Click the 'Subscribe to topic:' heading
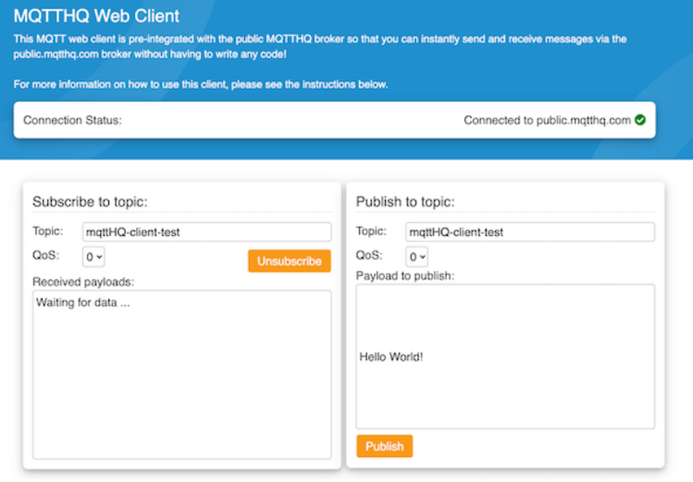 [x=90, y=202]
